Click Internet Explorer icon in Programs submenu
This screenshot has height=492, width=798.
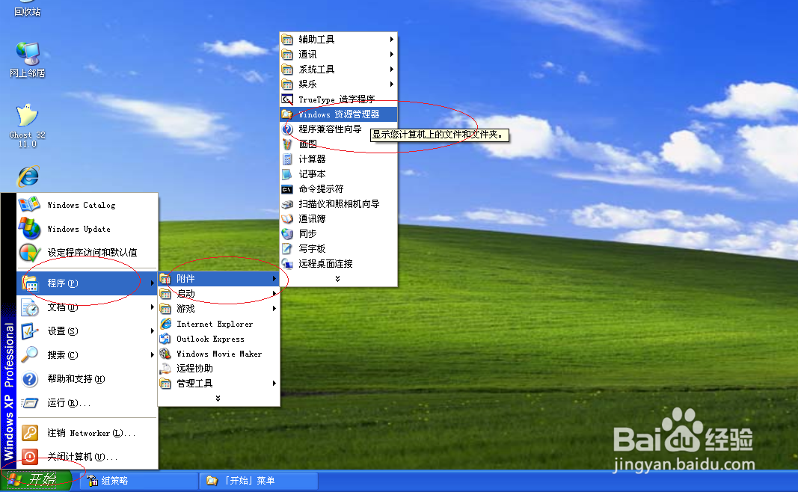click(165, 324)
